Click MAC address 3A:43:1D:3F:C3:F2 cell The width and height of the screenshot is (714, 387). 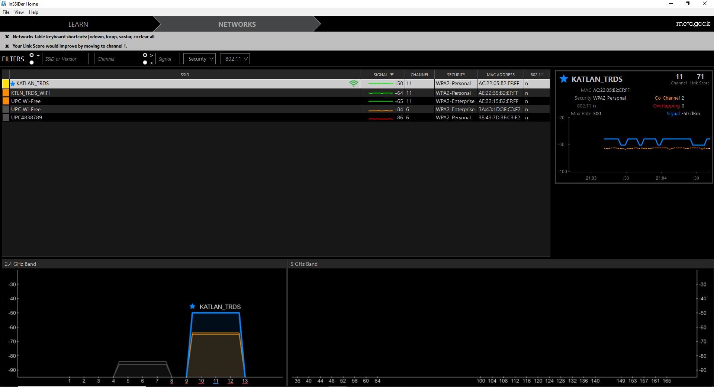click(499, 109)
